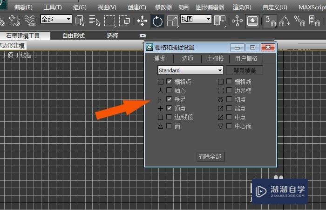Check 端点 snap option
The width and height of the screenshot is (326, 210).
[x=229, y=108]
